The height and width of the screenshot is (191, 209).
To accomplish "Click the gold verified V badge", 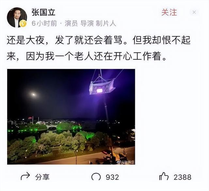I will pos(23,24).
